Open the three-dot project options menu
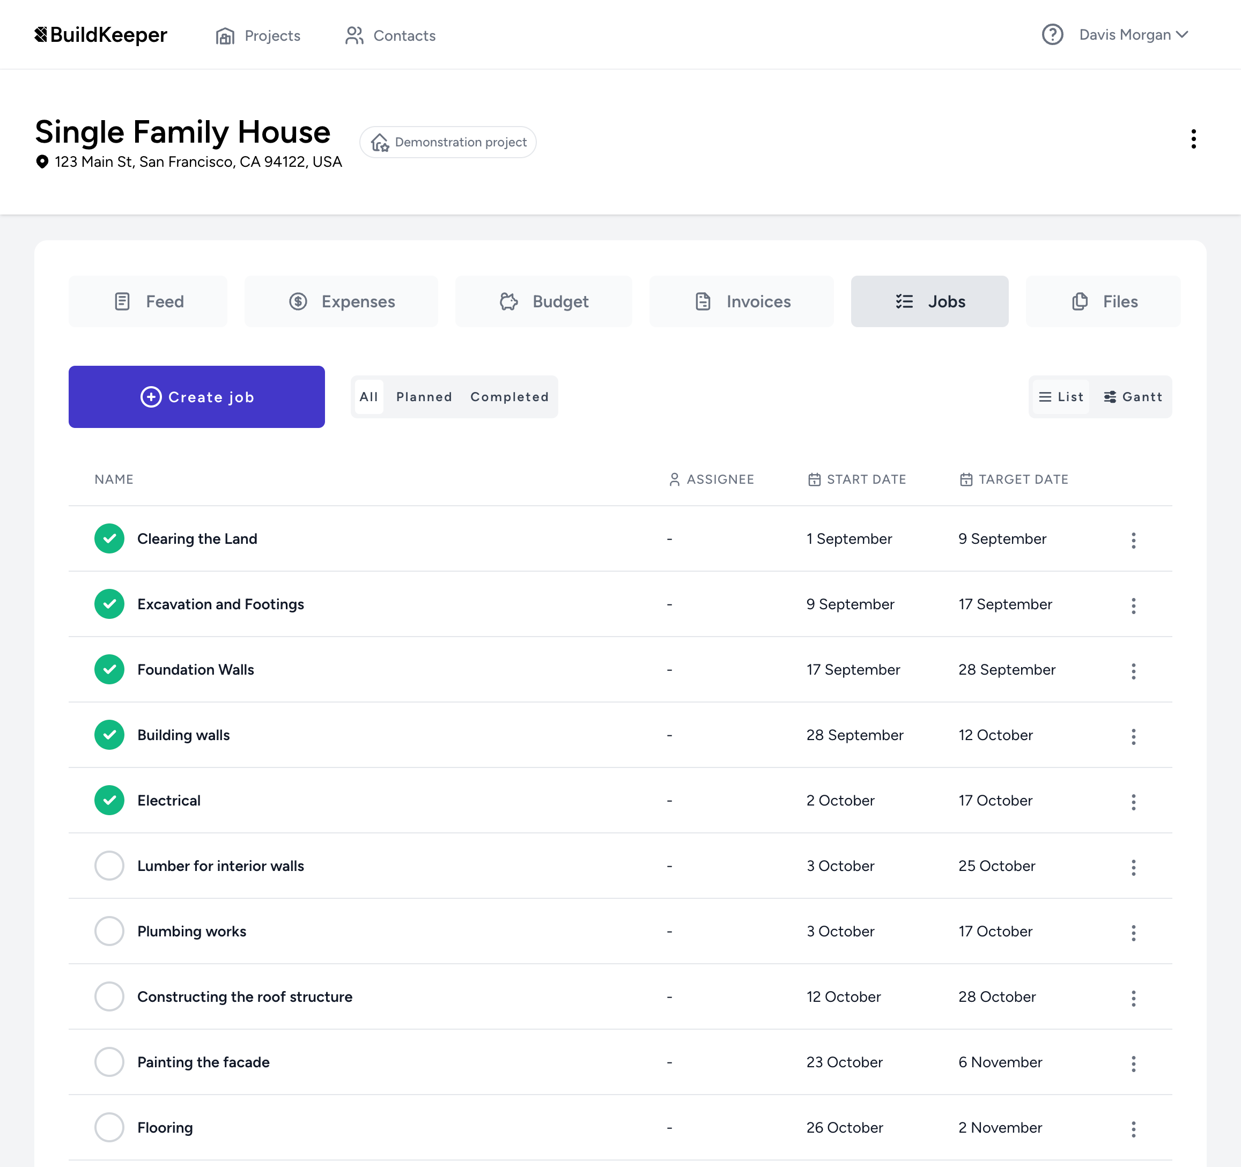Screen dimensions: 1241x1167 click(x=1194, y=138)
